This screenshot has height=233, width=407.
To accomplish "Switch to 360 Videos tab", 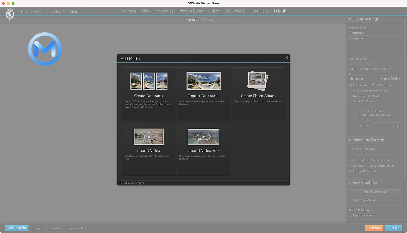I will coord(234,11).
